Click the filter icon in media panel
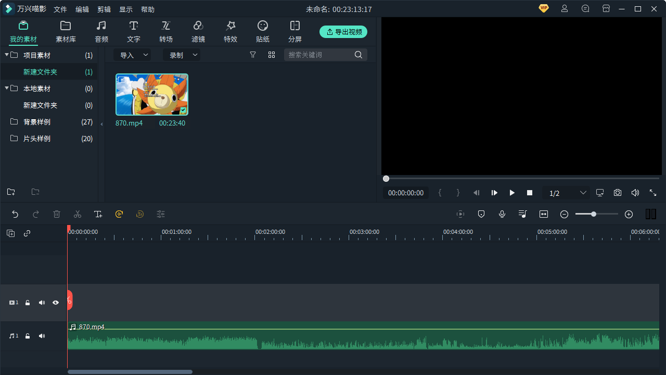 point(253,55)
